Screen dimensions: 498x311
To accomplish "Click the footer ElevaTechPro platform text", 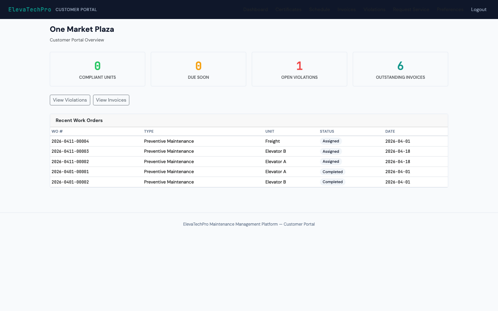I will tap(249, 224).
